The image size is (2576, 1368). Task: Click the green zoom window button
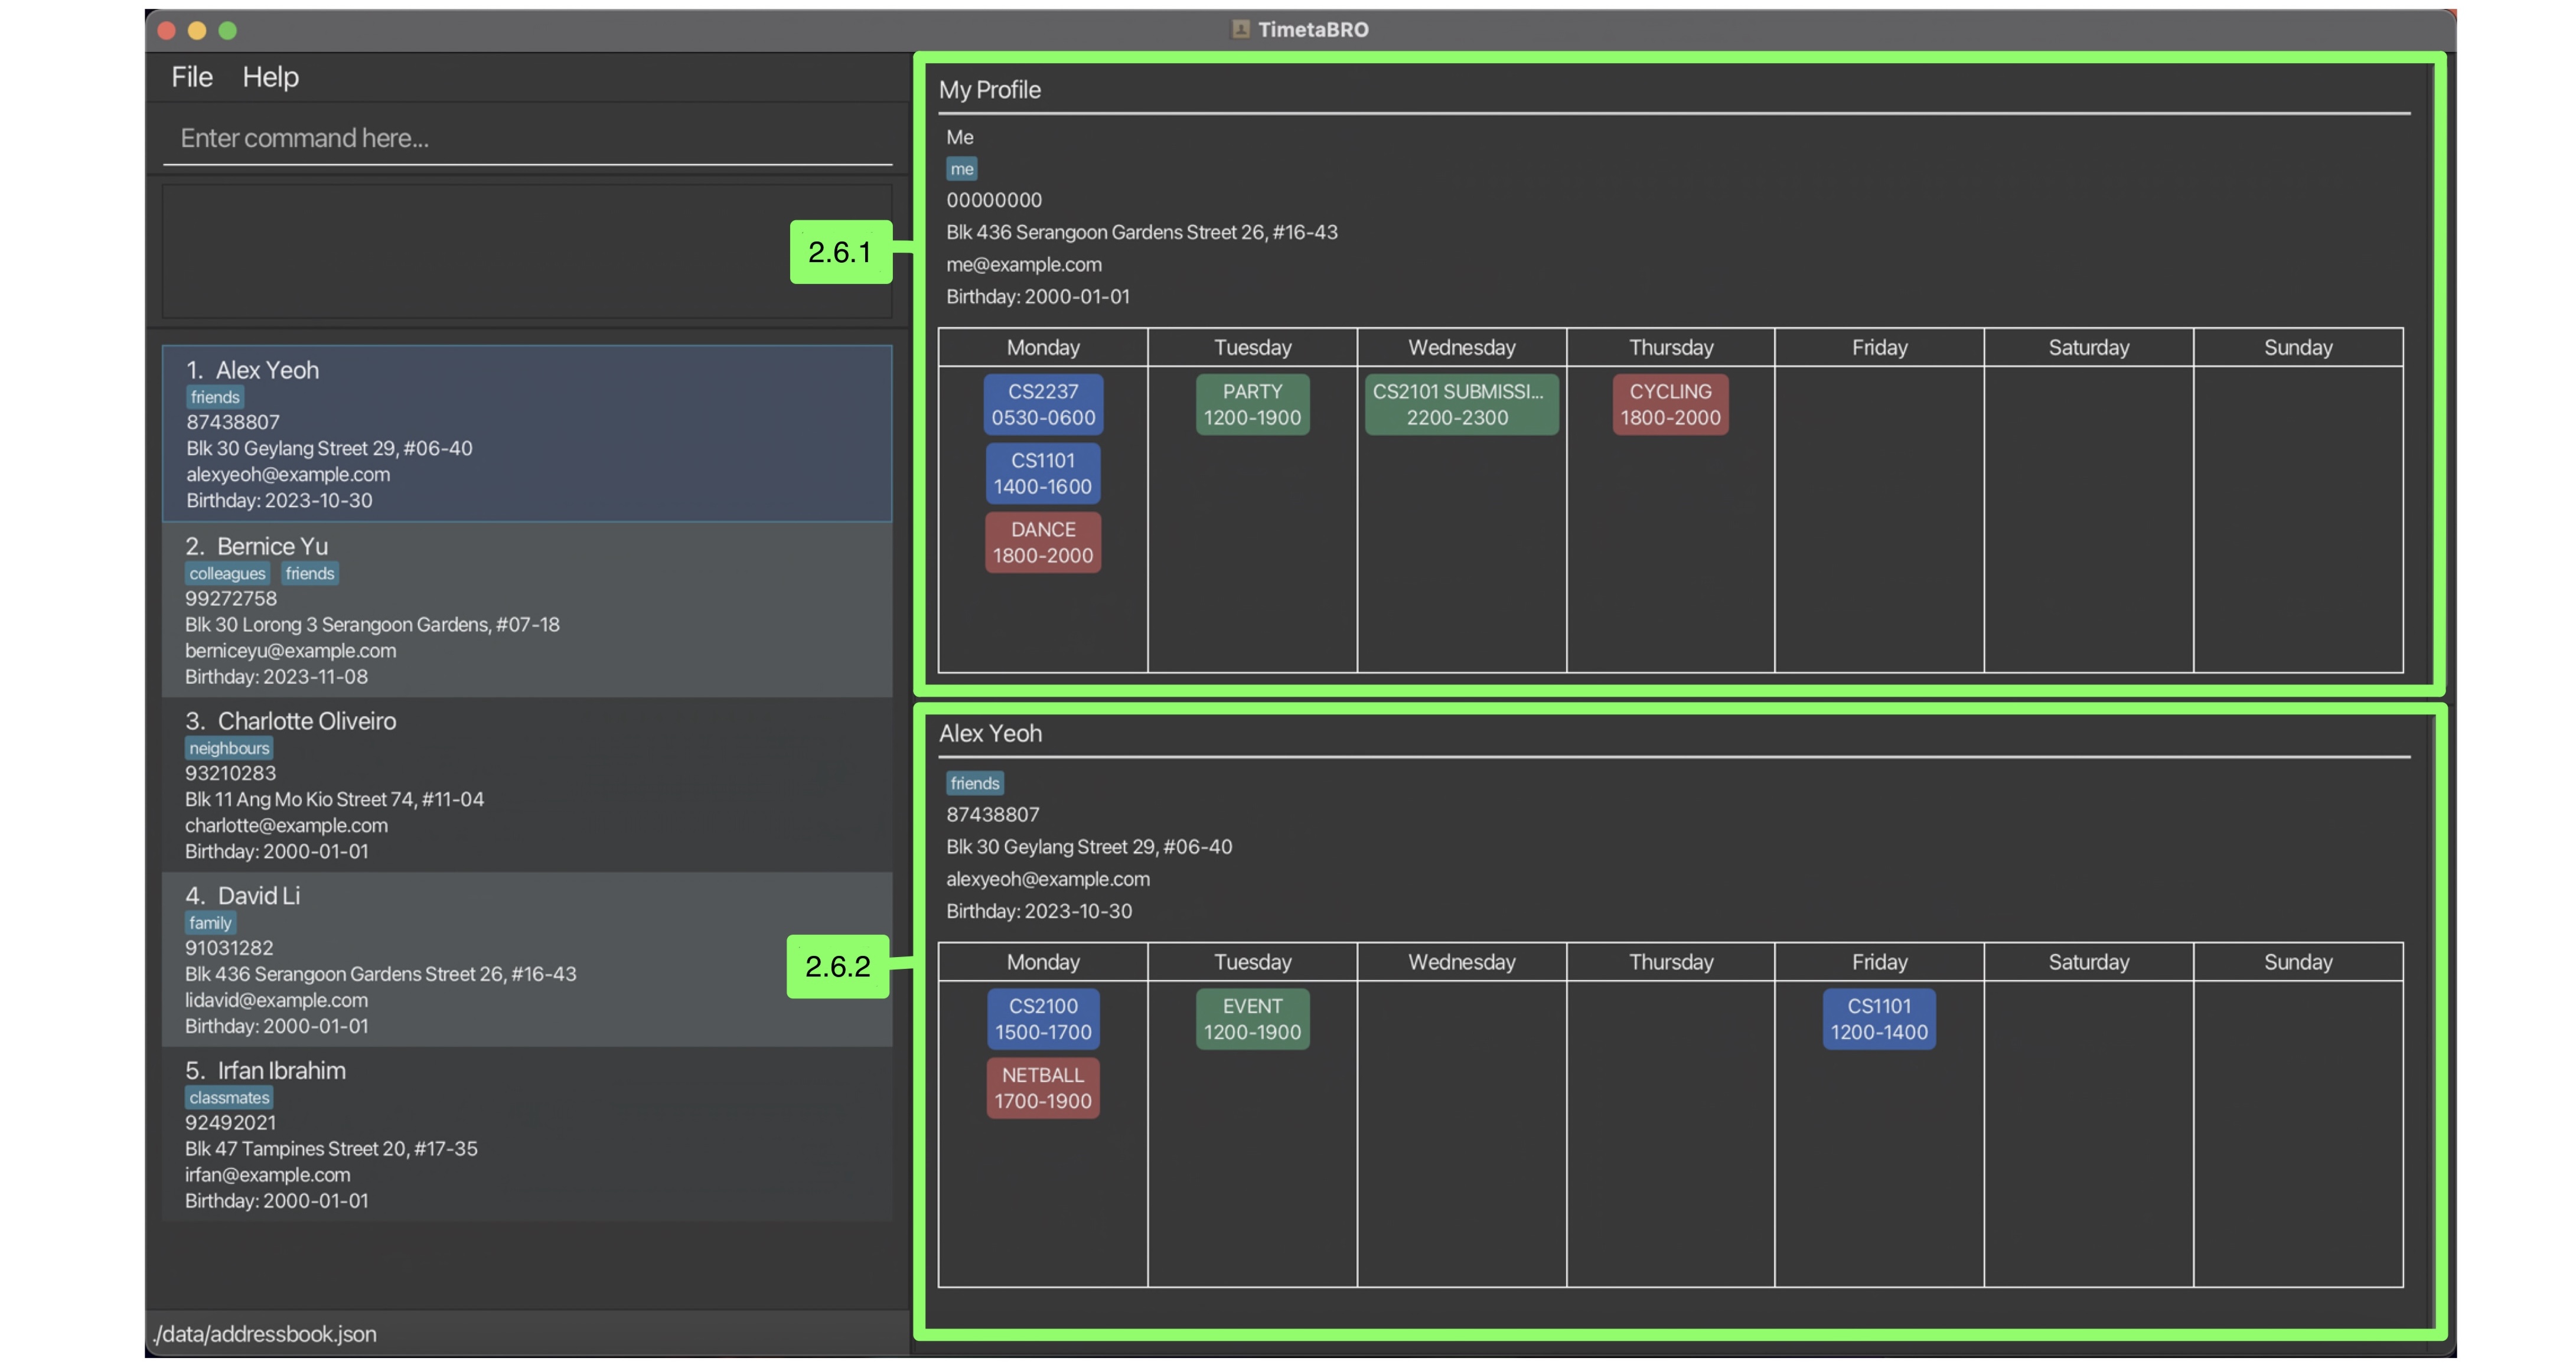(228, 30)
